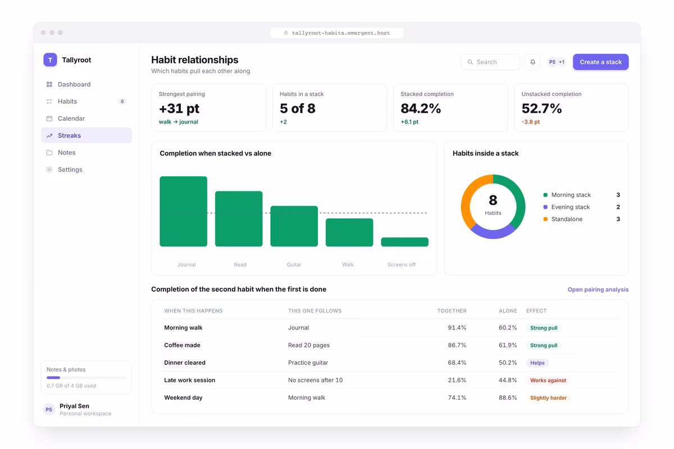
Task: Click the Journal bar in chart
Action: point(183,212)
